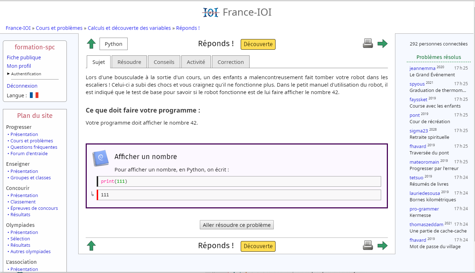
Task: Click the bottom printer icon
Action: 368,245
